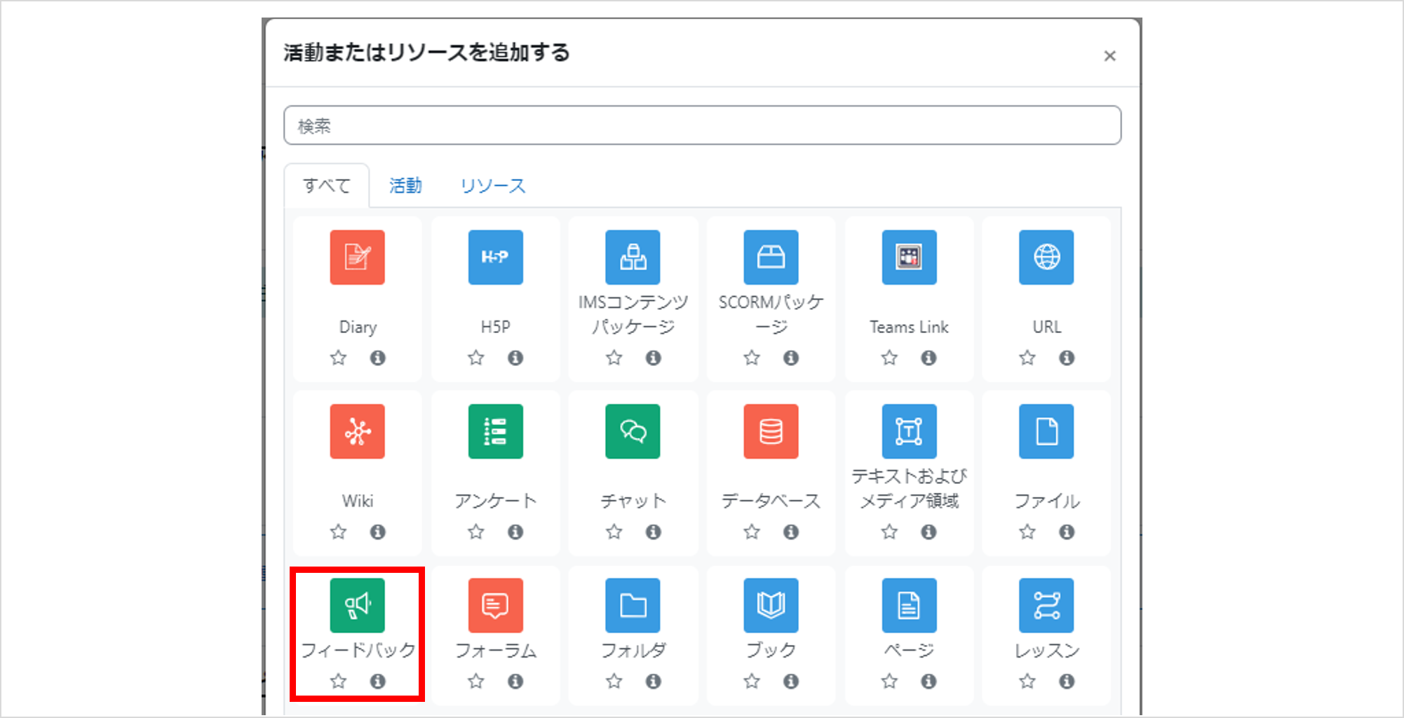View info for データベース
Viewport: 1404px width, 718px height.
[791, 531]
